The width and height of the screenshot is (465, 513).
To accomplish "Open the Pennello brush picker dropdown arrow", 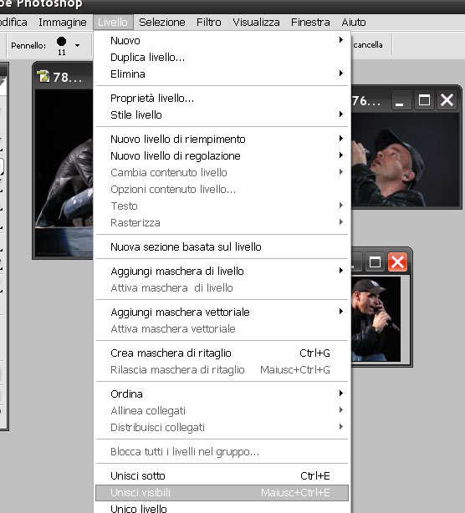I will click(77, 45).
